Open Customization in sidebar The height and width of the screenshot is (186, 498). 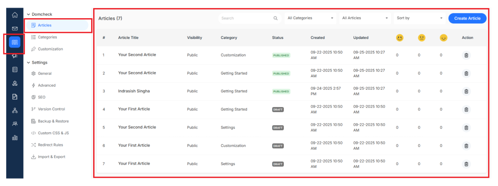pyautogui.click(x=47, y=49)
